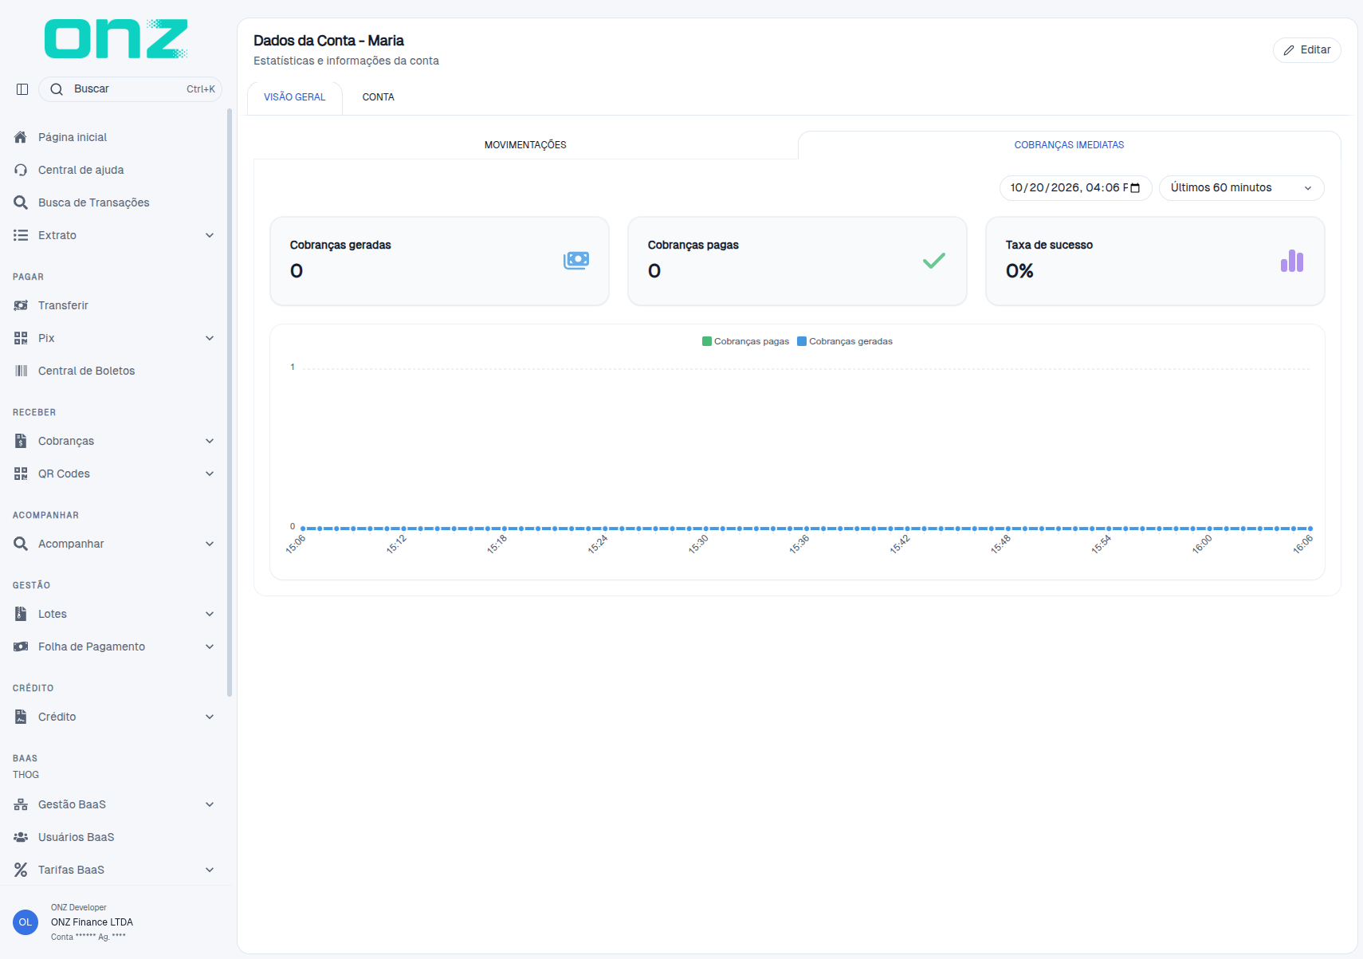Click the Buscar search field
1363x959 pixels.
coord(130,89)
